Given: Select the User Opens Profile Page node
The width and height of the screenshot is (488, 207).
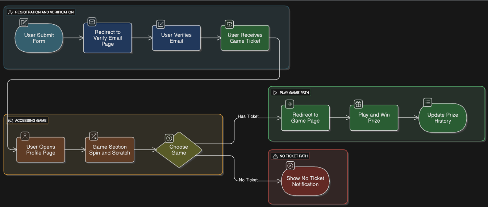Looking at the screenshot, I should point(41,150).
